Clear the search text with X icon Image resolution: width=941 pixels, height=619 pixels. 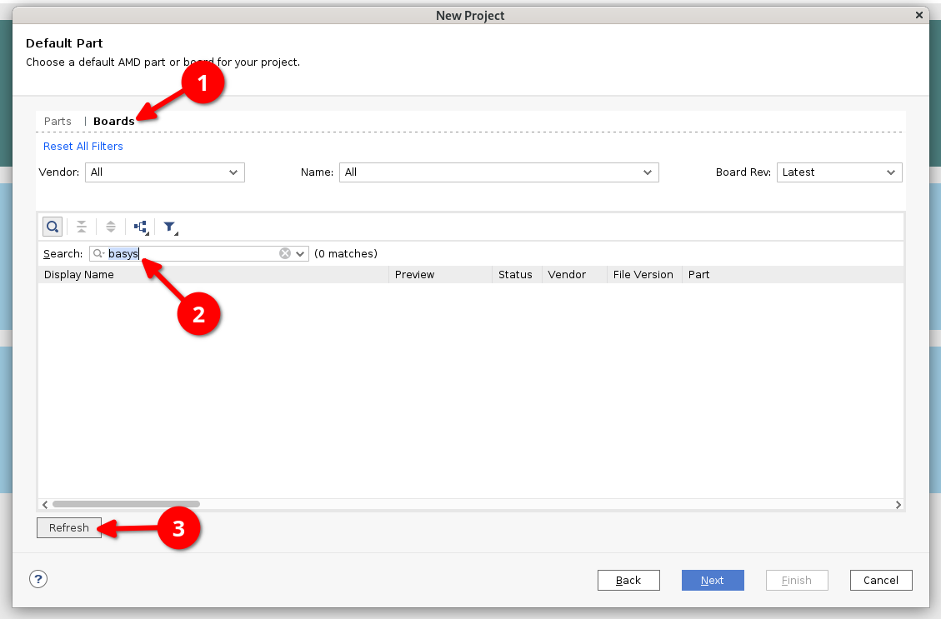285,254
